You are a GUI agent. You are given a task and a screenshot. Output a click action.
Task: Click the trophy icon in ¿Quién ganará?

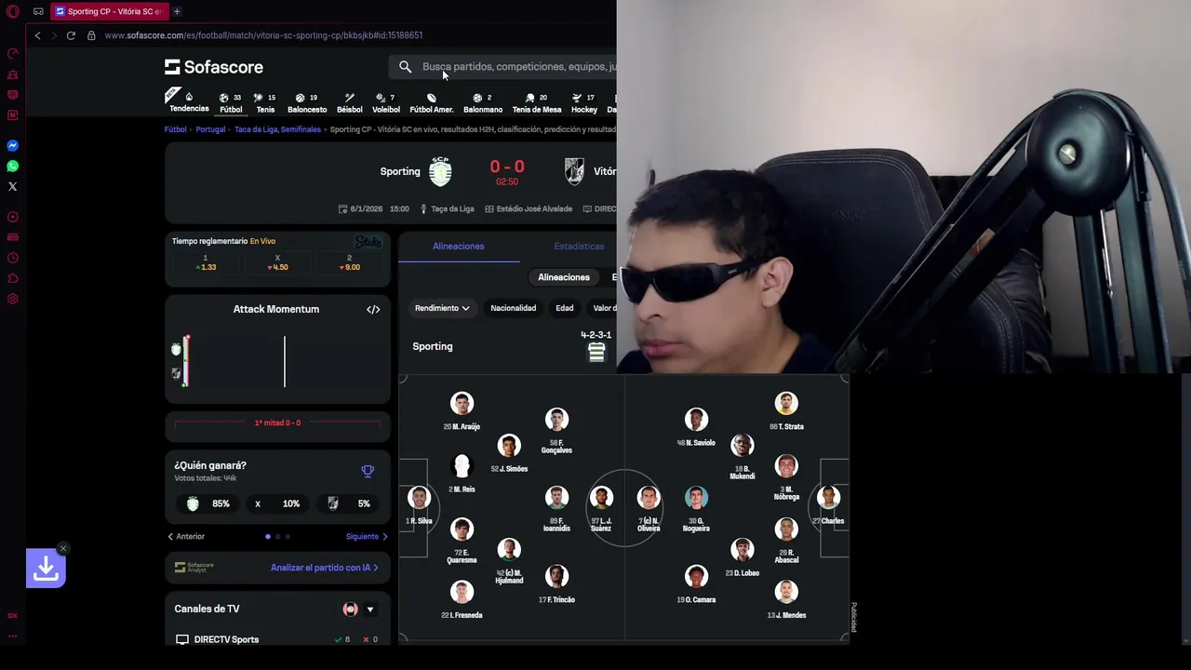(368, 472)
